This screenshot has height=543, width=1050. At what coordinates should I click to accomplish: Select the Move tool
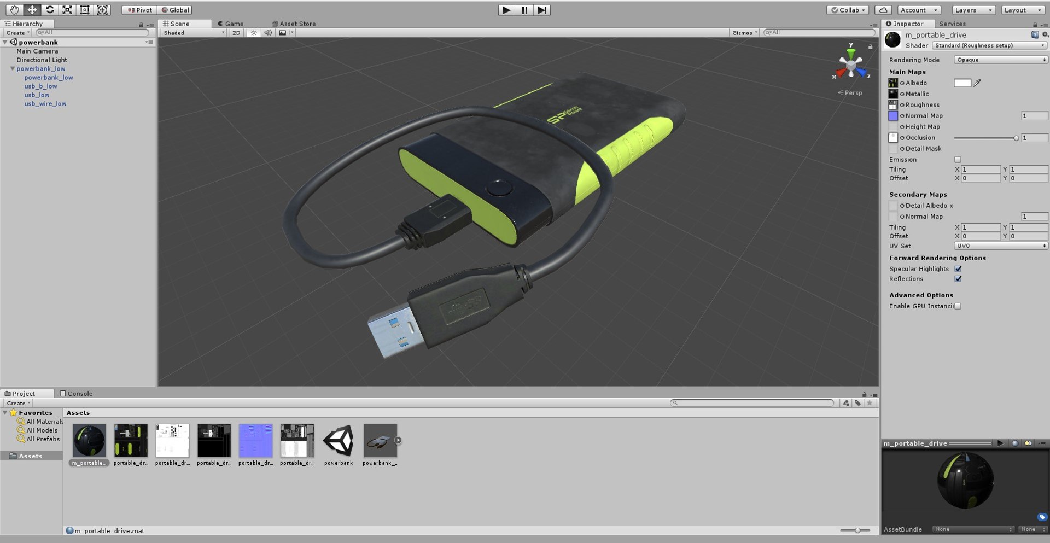32,10
